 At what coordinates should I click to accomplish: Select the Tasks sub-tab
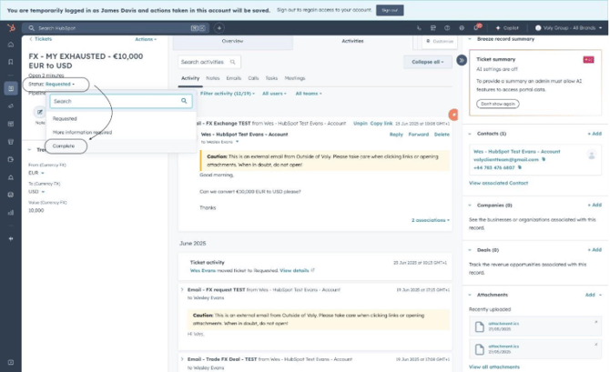click(x=271, y=78)
